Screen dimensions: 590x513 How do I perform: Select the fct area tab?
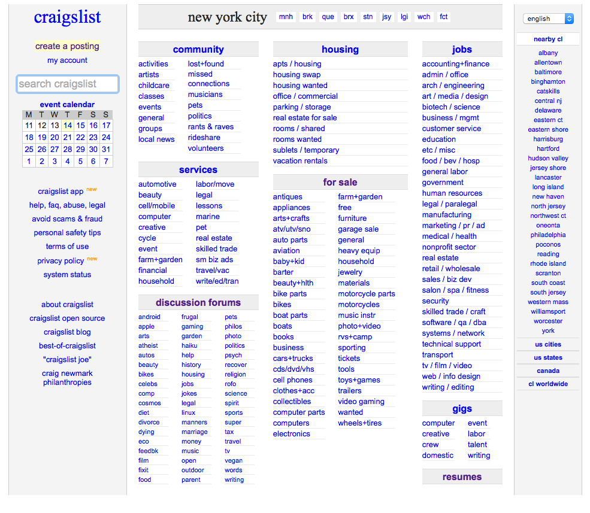(444, 17)
